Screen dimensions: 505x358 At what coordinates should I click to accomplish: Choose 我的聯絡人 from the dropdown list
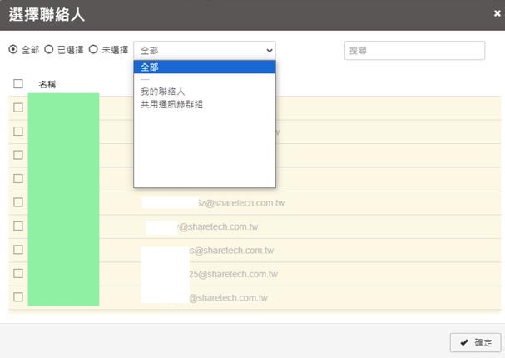point(161,92)
